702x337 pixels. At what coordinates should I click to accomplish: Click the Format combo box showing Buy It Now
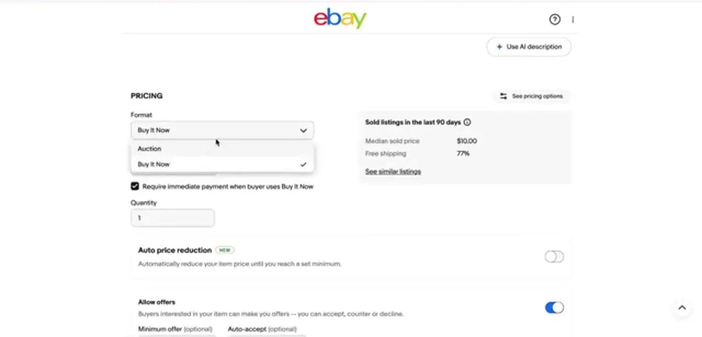point(222,130)
